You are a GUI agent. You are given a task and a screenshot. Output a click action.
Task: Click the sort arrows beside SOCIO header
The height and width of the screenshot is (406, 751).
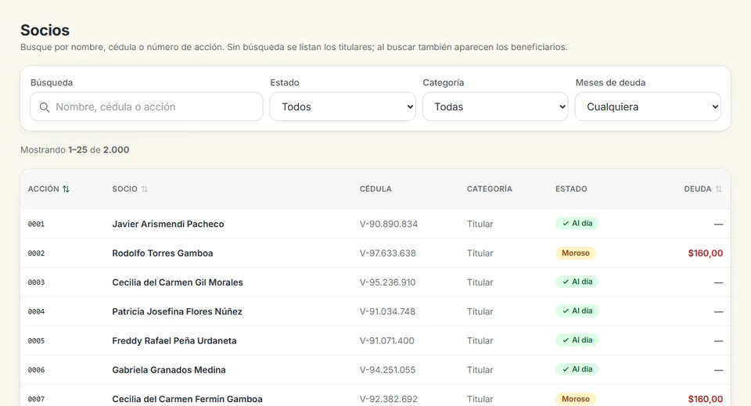coord(144,189)
